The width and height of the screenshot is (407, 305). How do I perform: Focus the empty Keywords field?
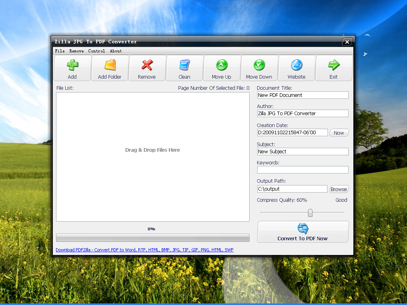(302, 170)
